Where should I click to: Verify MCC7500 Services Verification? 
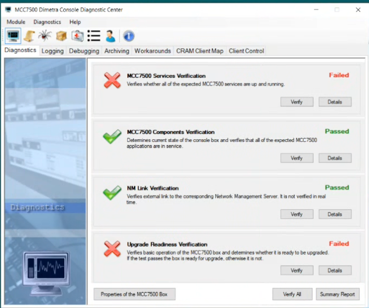coord(297,102)
